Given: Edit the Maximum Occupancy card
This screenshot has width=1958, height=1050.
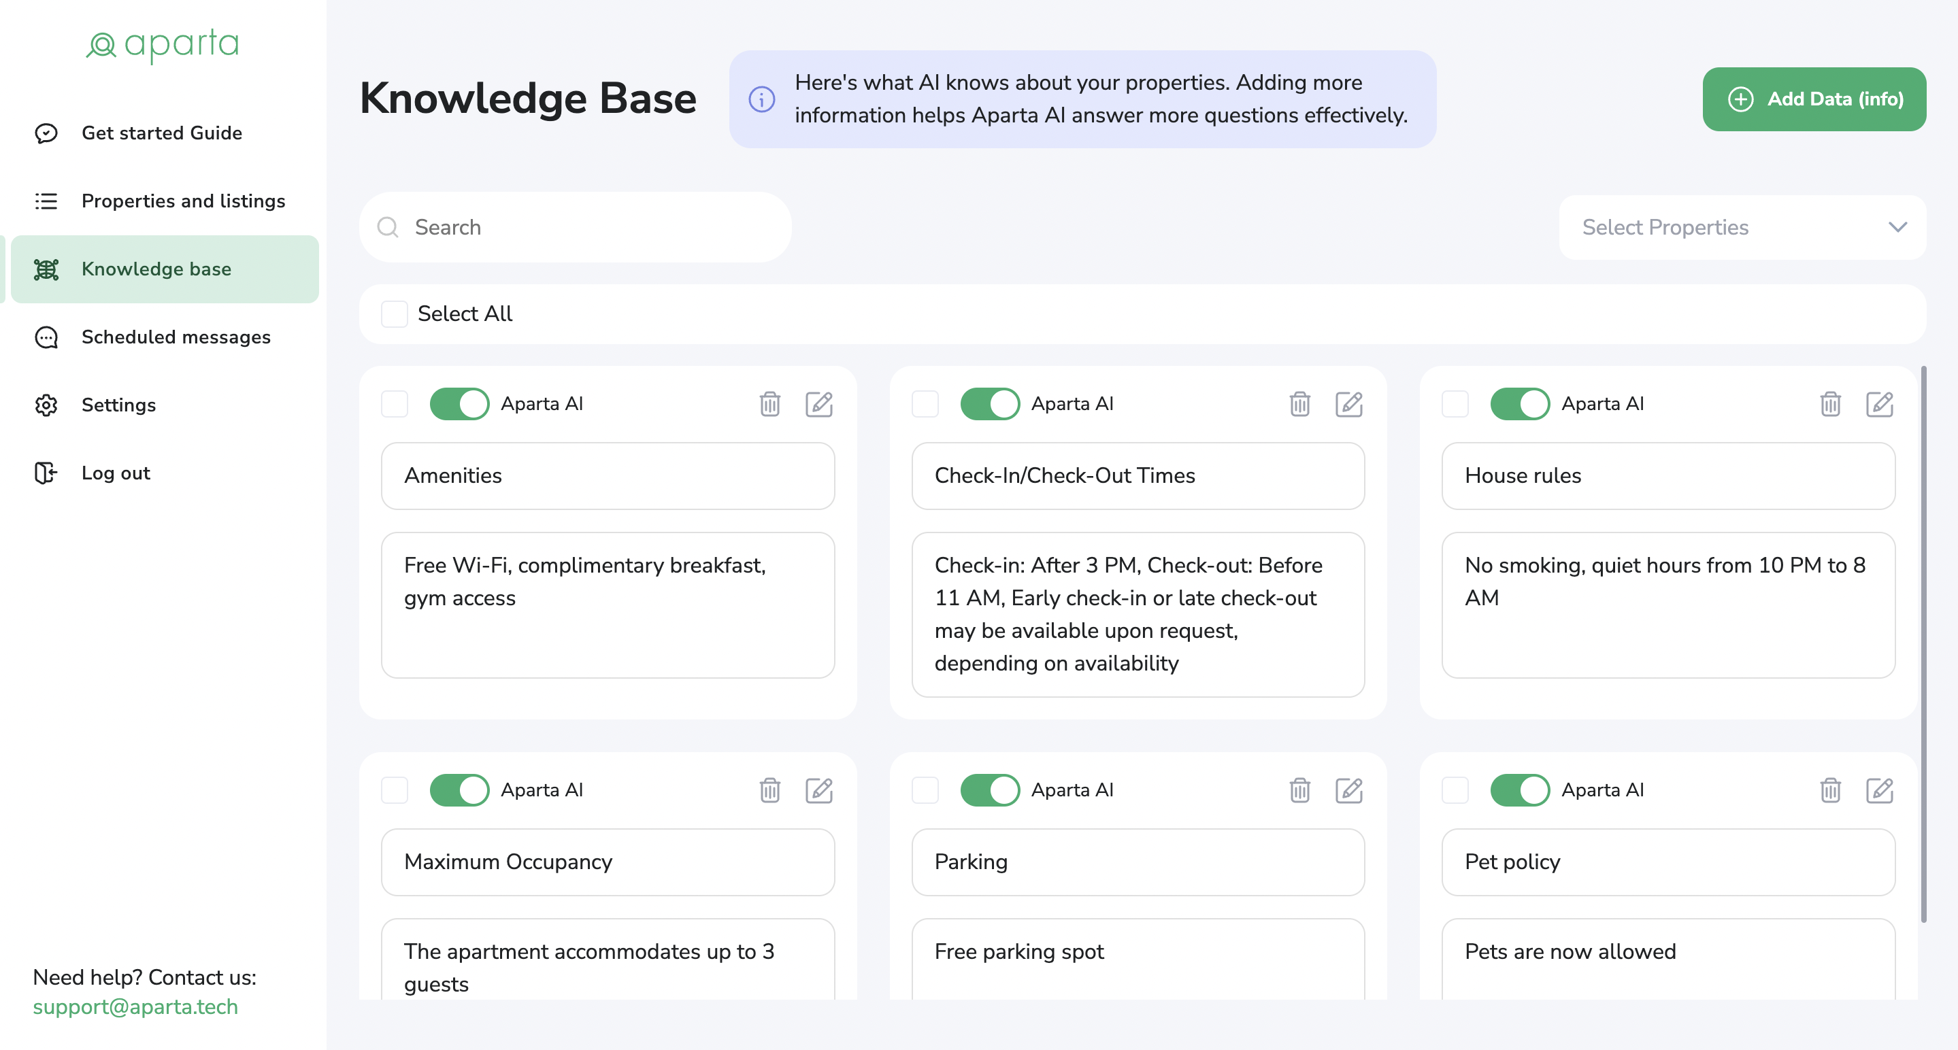Looking at the screenshot, I should tap(818, 790).
